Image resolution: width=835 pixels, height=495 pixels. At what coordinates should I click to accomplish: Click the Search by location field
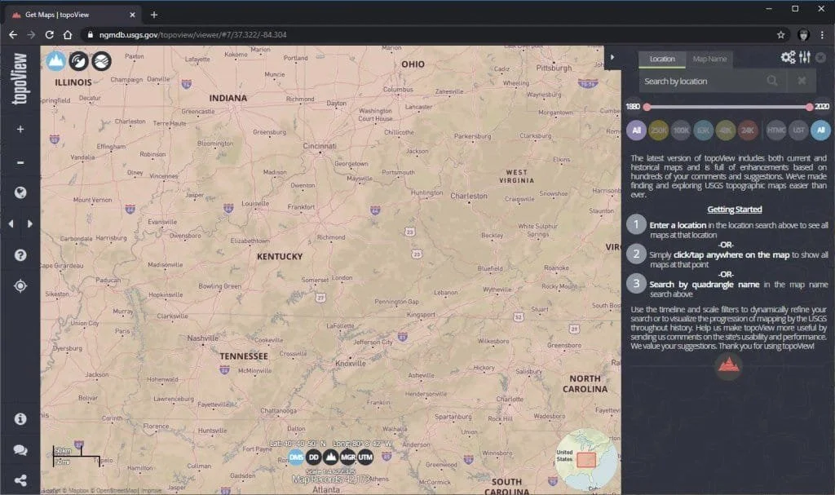coord(702,81)
